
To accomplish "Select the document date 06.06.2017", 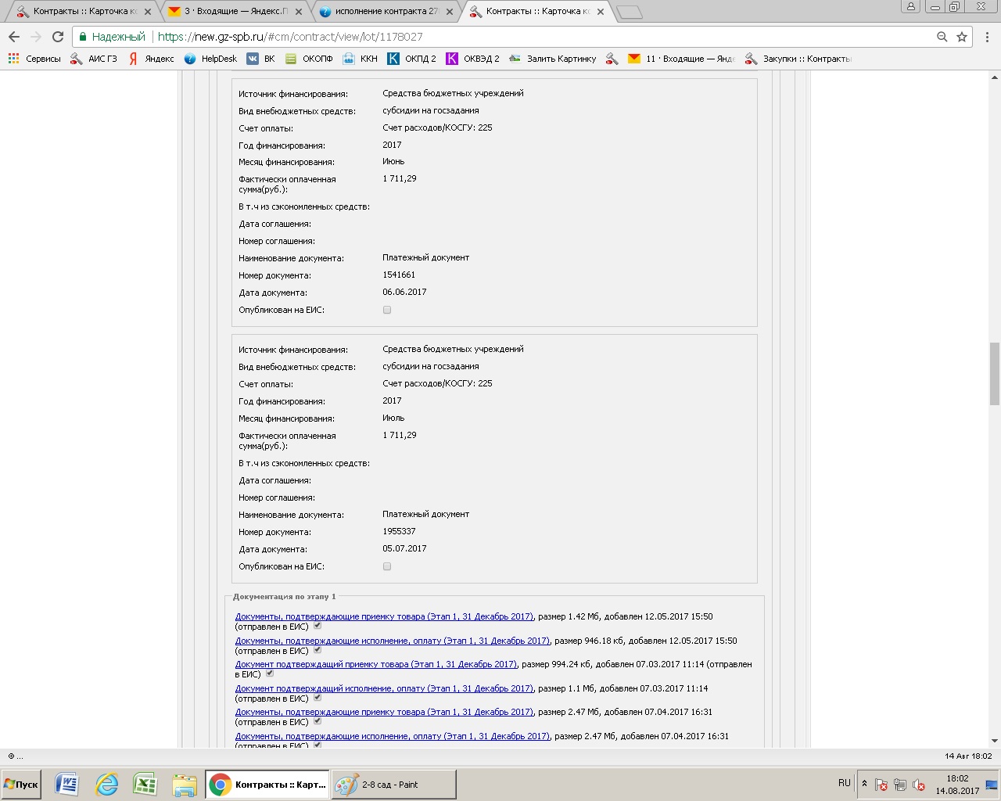I will [x=404, y=293].
